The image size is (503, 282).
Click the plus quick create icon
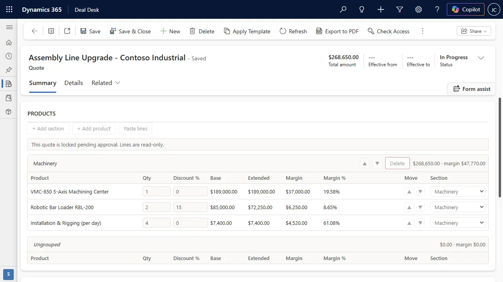pos(381,9)
